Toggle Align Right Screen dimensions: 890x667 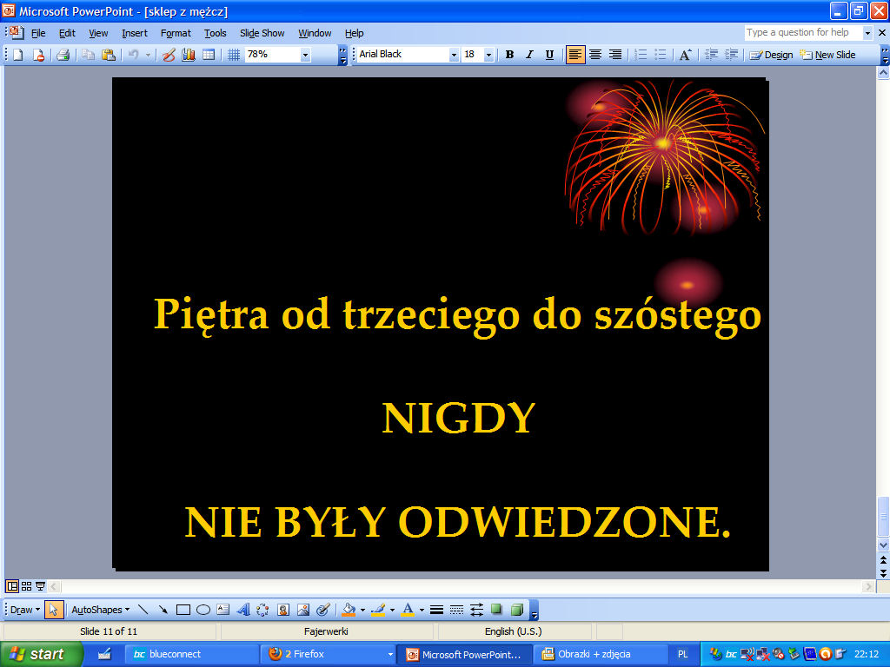(615, 55)
